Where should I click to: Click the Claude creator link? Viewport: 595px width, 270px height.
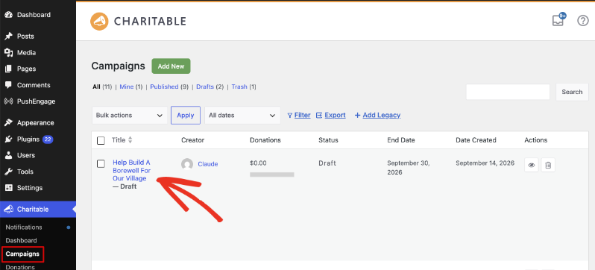click(x=208, y=164)
